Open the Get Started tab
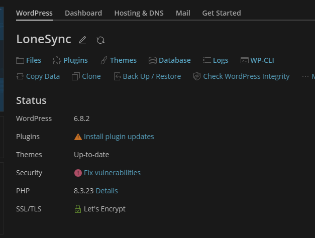 pyautogui.click(x=222, y=13)
